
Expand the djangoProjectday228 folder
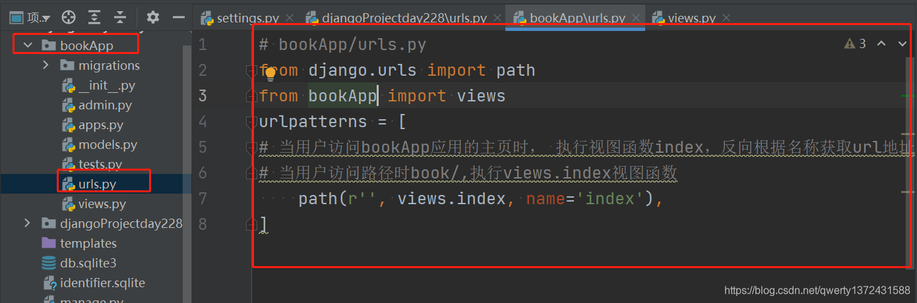click(x=27, y=223)
